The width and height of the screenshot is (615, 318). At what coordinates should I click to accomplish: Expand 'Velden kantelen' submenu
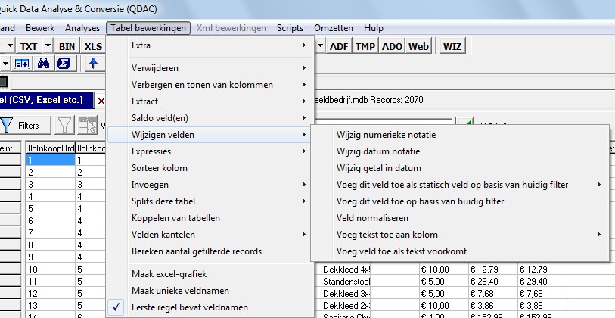(x=209, y=234)
